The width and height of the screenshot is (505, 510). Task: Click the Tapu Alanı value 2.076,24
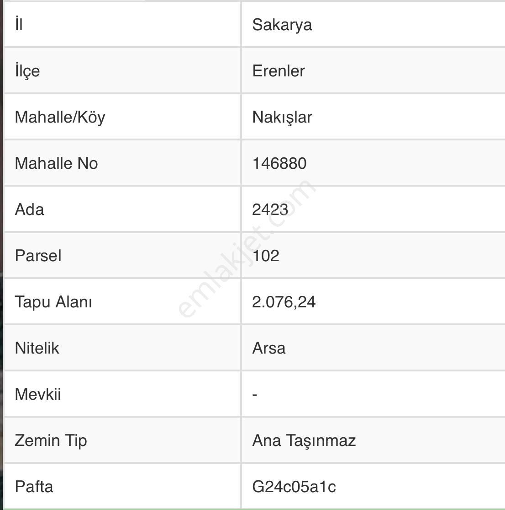point(284,302)
